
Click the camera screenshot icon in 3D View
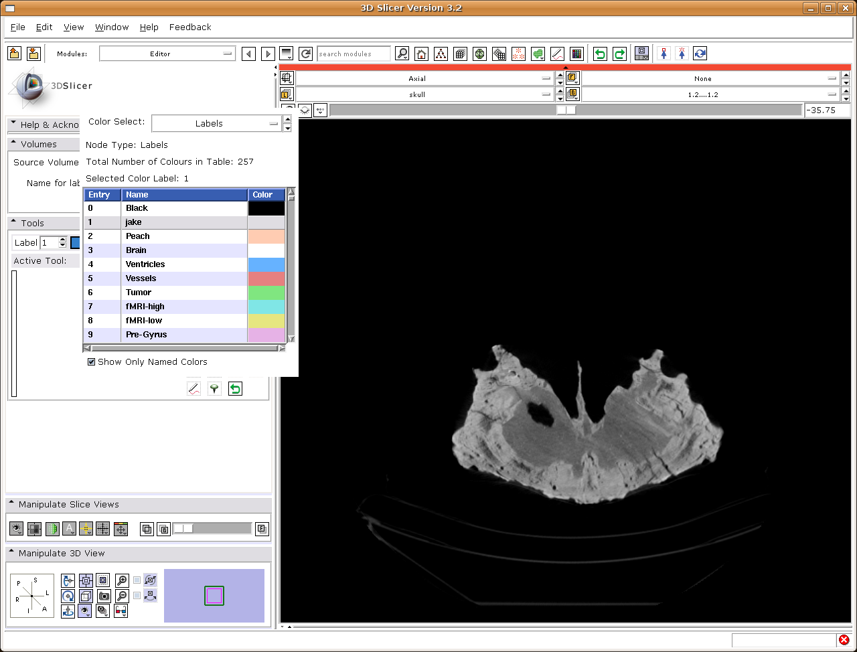coord(104,596)
